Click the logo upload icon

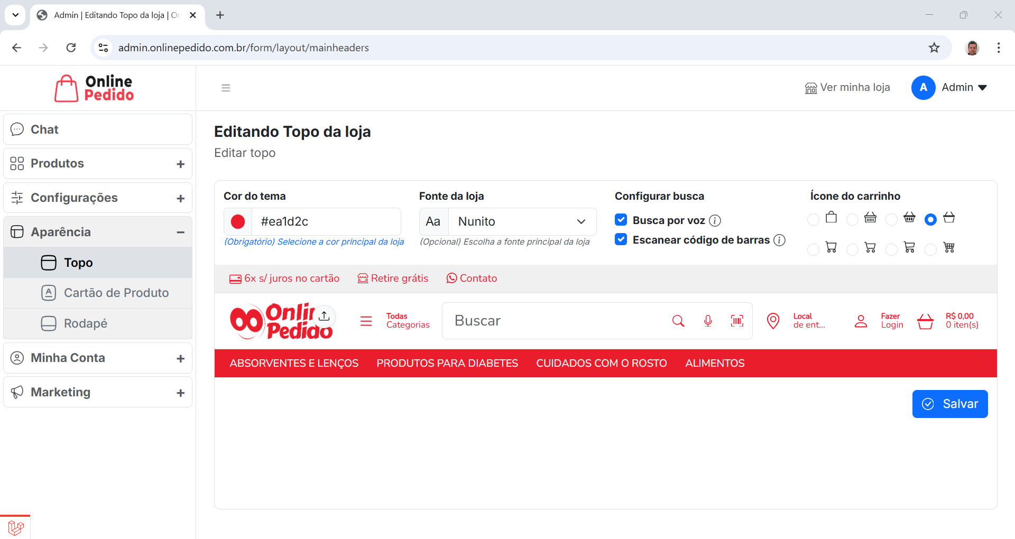(324, 316)
